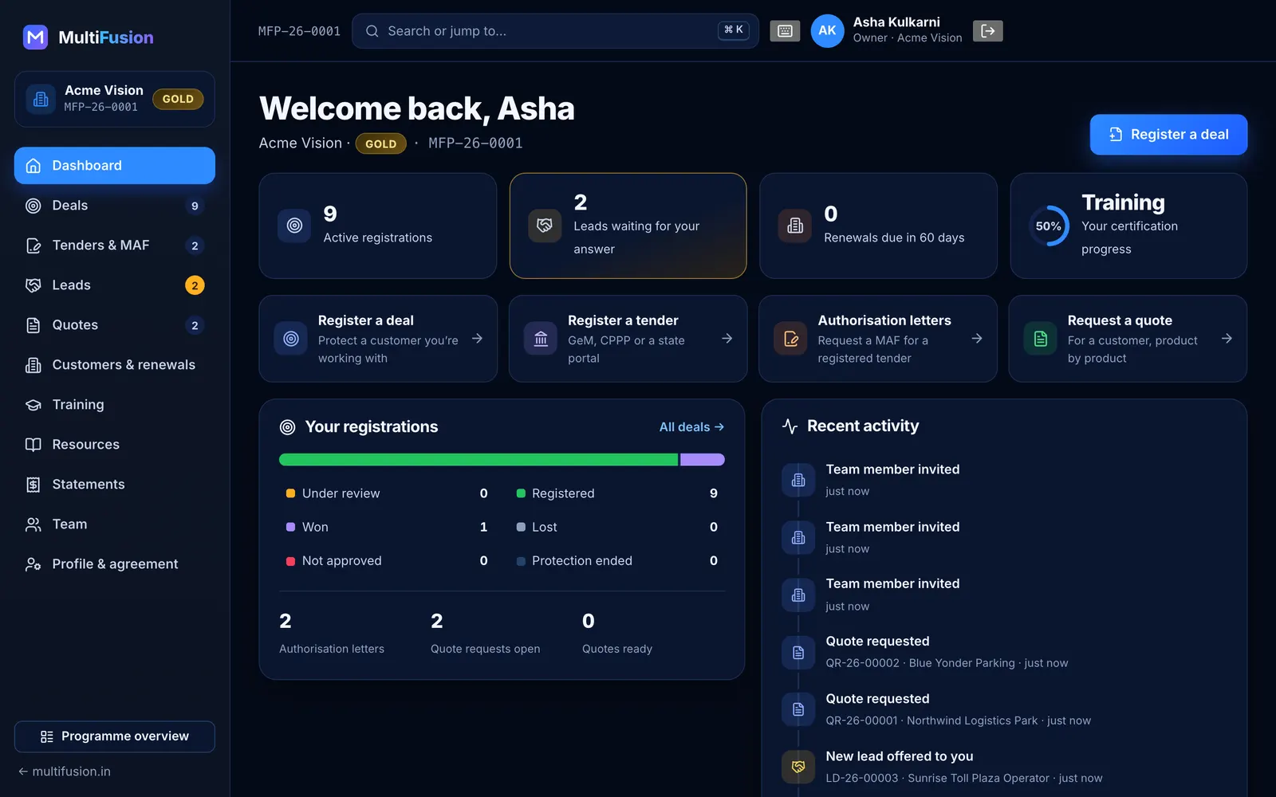Open Customers & renewals in the sidebar

click(114, 365)
